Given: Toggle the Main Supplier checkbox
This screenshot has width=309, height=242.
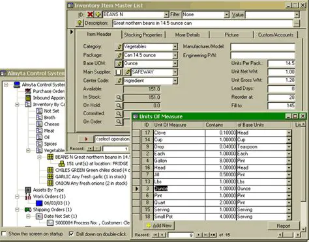Looking at the screenshot, I should pyautogui.click(x=119, y=72).
